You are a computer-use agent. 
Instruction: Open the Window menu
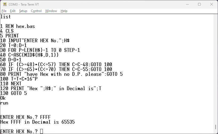coord(51,11)
